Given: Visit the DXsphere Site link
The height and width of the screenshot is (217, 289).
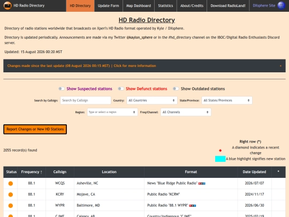Looking at the screenshot, I should coord(264,5).
